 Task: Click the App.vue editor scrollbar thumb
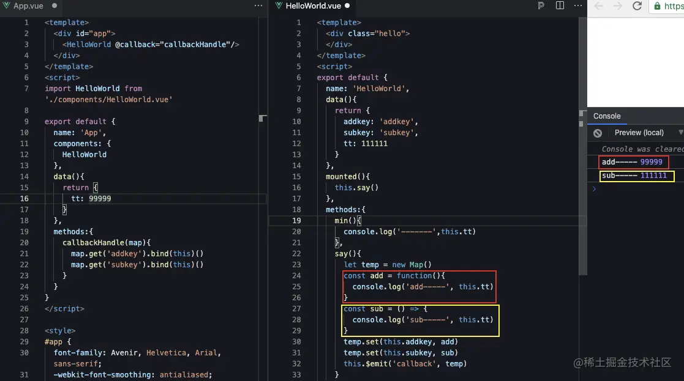[x=262, y=119]
